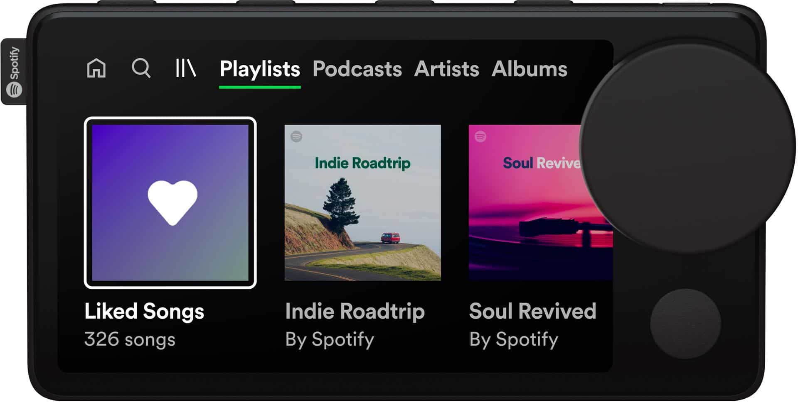Switch to the Artists tab

click(446, 69)
